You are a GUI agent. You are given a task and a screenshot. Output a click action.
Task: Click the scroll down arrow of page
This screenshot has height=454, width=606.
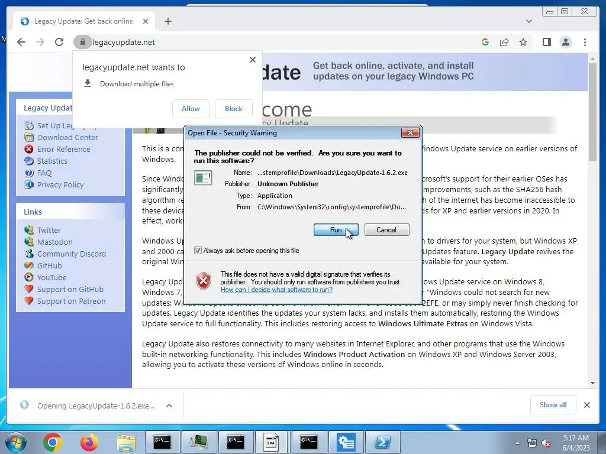(592, 383)
